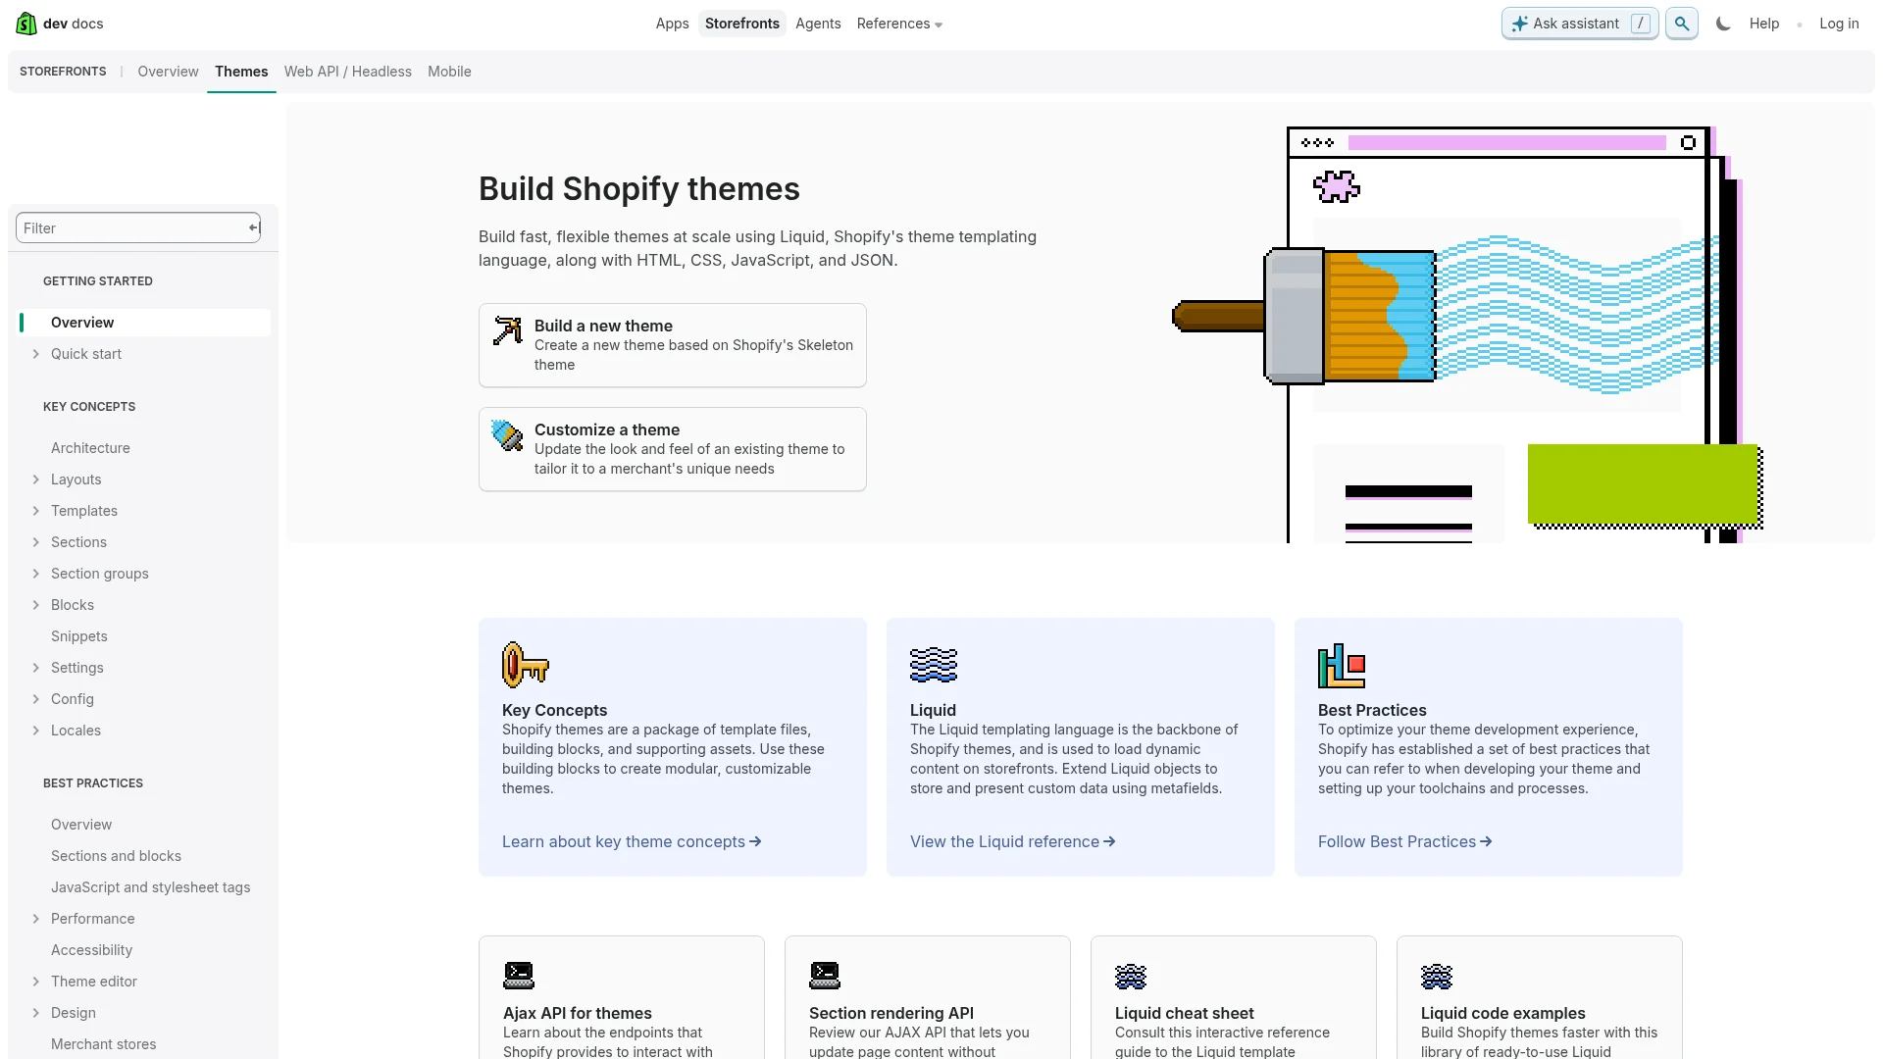Screen dimensions: 1883x1059
Task: Click the Best Practices chart icon
Action: pos(1342,666)
